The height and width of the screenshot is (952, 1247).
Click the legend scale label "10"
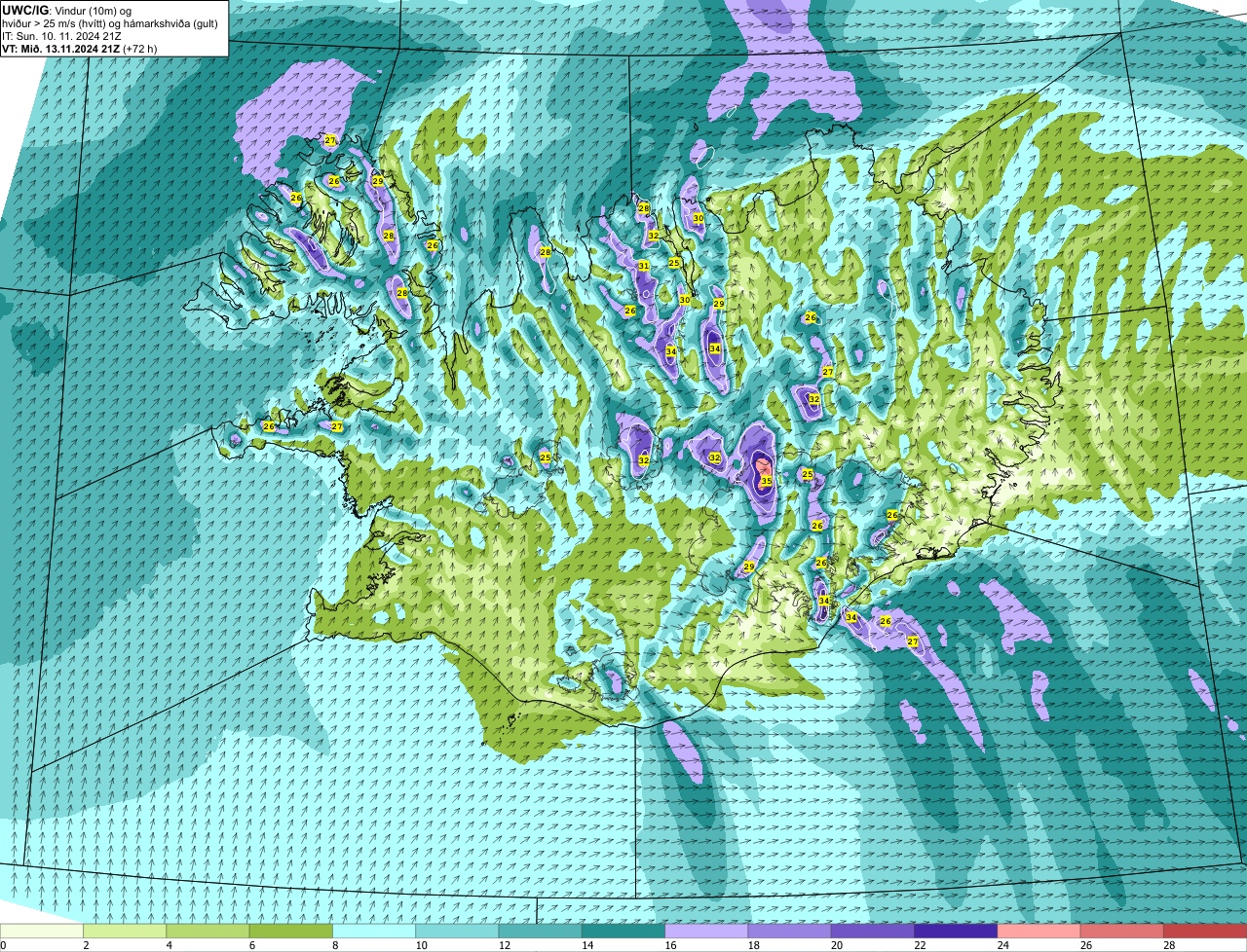click(x=420, y=945)
